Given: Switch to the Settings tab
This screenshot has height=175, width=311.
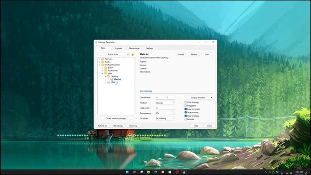Looking at the screenshot, I should point(150,48).
